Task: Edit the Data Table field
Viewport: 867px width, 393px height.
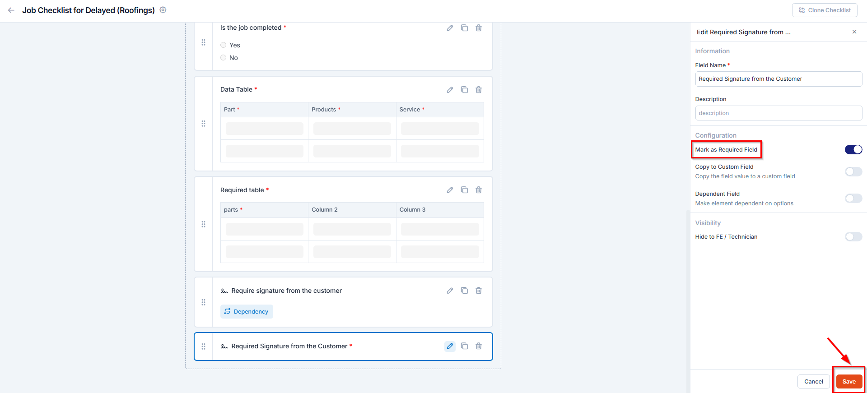Action: point(450,90)
